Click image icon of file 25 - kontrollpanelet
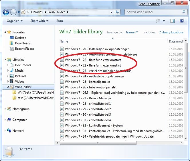The height and width of the screenshot is (161, 190). (x=62, y=82)
